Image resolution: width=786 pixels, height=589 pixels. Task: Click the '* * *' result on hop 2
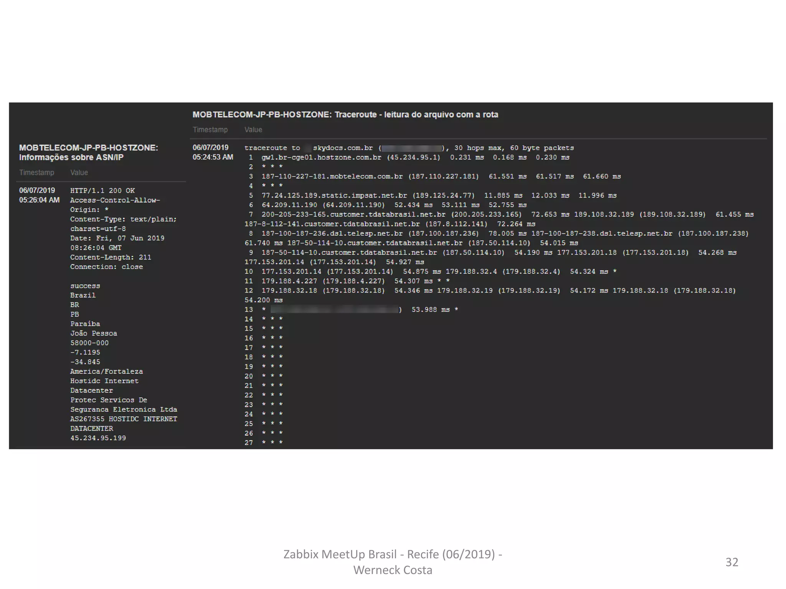(x=272, y=167)
